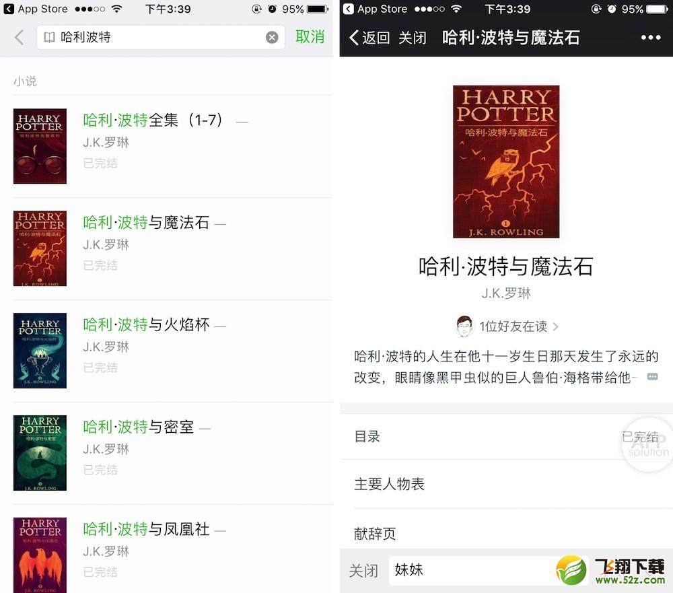This screenshot has width=673, height=593.
Task: Clear the search field with the X icon
Action: (272, 38)
